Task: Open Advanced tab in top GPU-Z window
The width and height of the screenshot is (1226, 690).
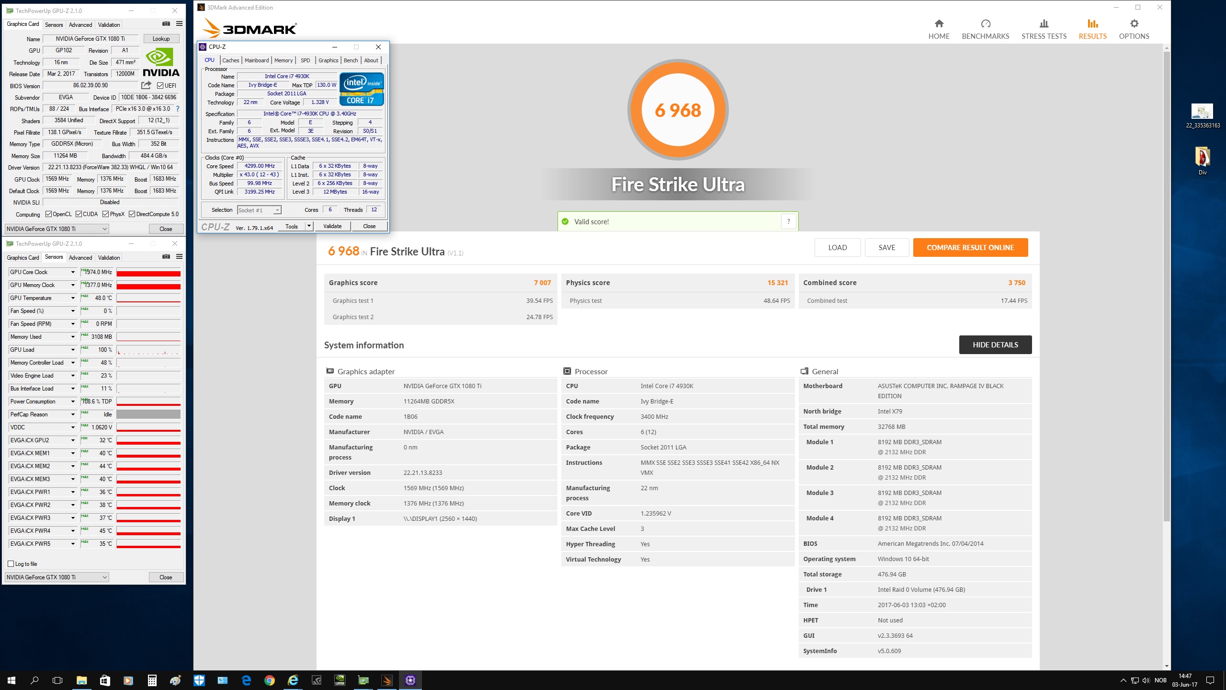Action: tap(80, 25)
